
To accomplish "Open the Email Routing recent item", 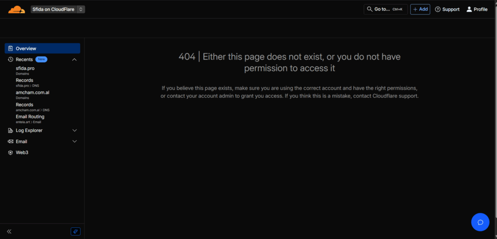I will [30, 117].
